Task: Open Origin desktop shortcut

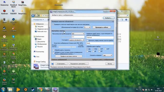Action: 4,72
